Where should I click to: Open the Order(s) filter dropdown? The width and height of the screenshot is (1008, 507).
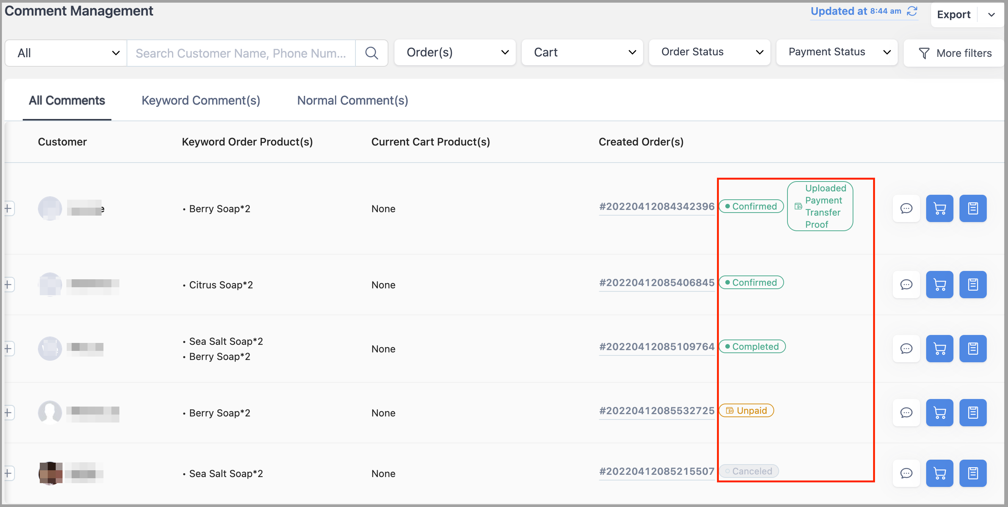(x=455, y=52)
